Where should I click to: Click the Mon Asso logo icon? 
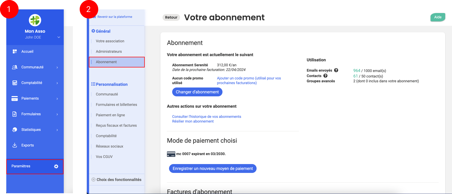pos(35,20)
